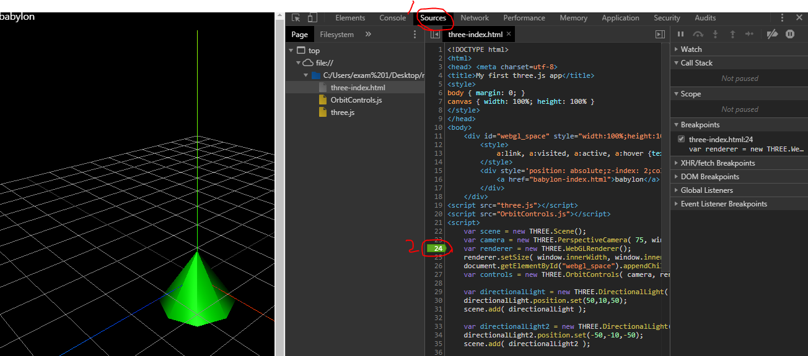Open the Security tab
This screenshot has height=356, width=808.
pyautogui.click(x=667, y=18)
